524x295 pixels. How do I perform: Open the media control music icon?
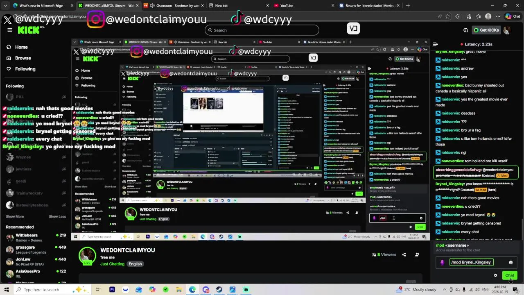click(x=468, y=16)
